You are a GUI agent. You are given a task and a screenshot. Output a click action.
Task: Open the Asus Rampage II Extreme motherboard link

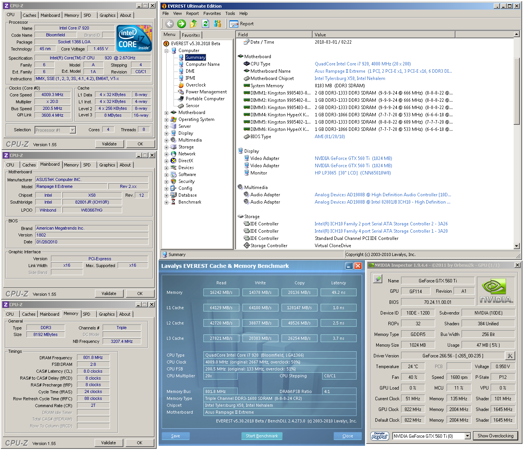pyautogui.click(x=383, y=71)
